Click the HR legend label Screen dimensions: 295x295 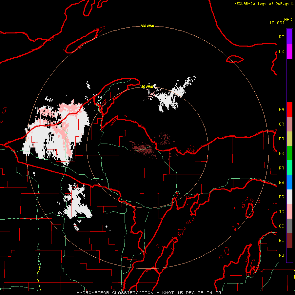point(281,153)
